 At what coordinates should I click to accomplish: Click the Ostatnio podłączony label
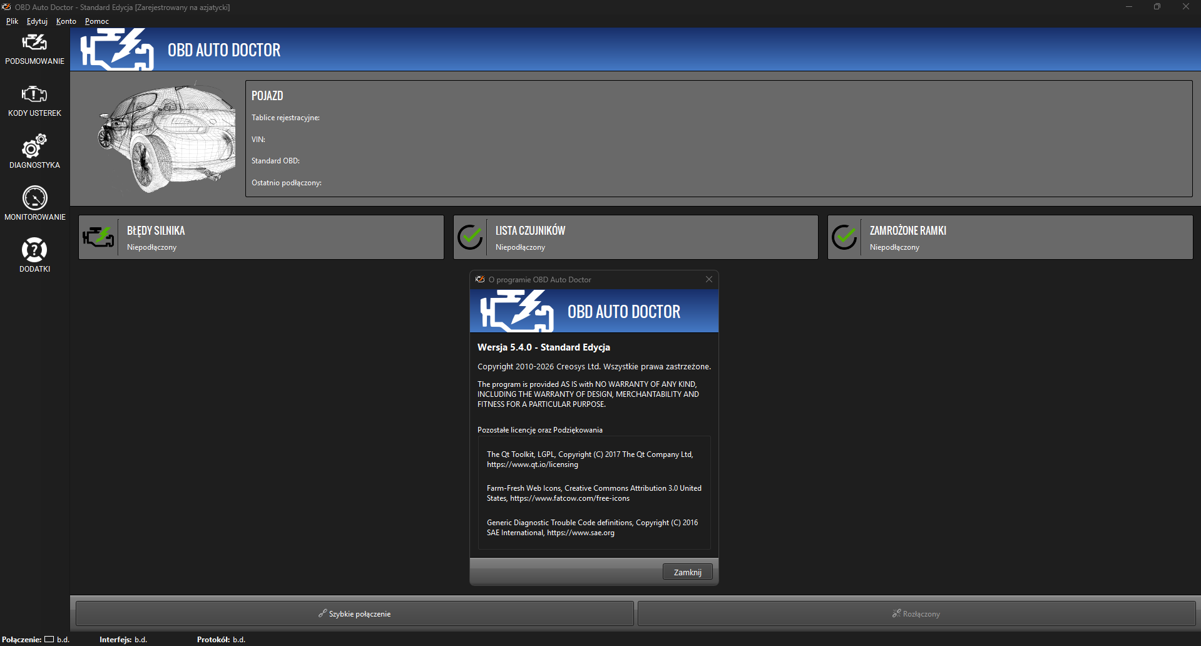[287, 183]
